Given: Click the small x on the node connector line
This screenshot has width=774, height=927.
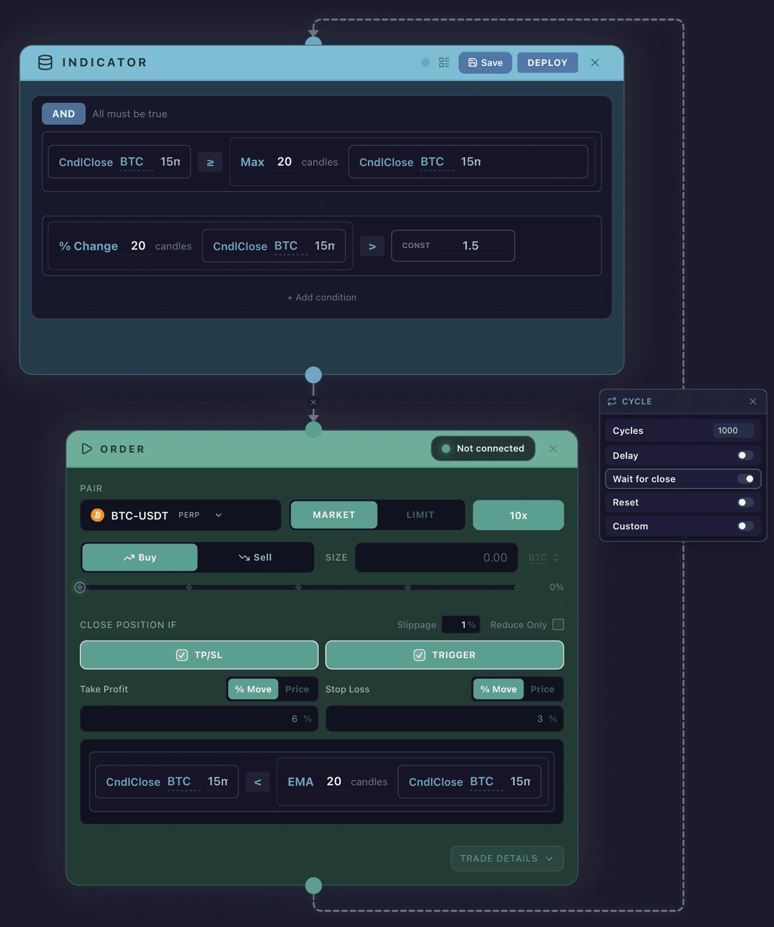Looking at the screenshot, I should pos(313,402).
